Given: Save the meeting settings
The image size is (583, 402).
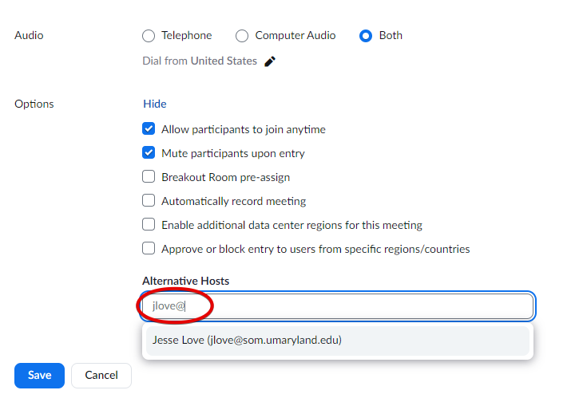Looking at the screenshot, I should point(39,375).
